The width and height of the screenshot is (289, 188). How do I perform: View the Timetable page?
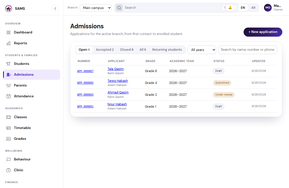[31, 128]
